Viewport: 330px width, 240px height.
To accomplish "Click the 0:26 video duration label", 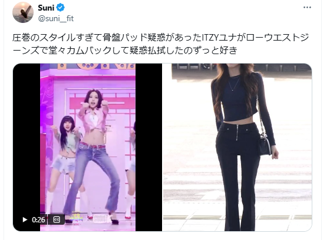I will click(38, 220).
